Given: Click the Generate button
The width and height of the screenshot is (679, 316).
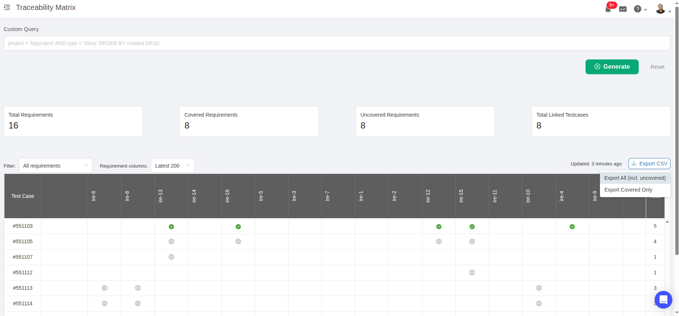Looking at the screenshot, I should click(612, 67).
